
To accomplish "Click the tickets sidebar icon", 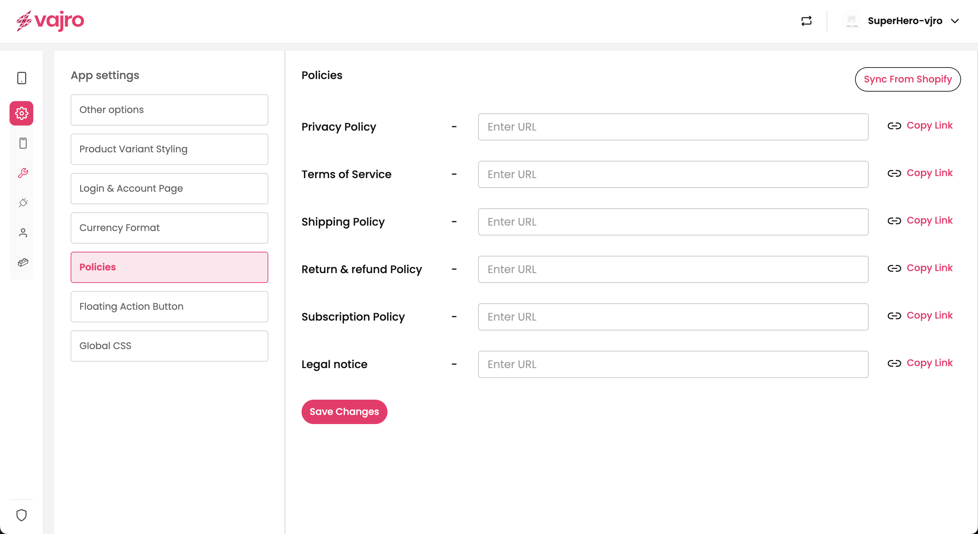I will click(x=23, y=262).
